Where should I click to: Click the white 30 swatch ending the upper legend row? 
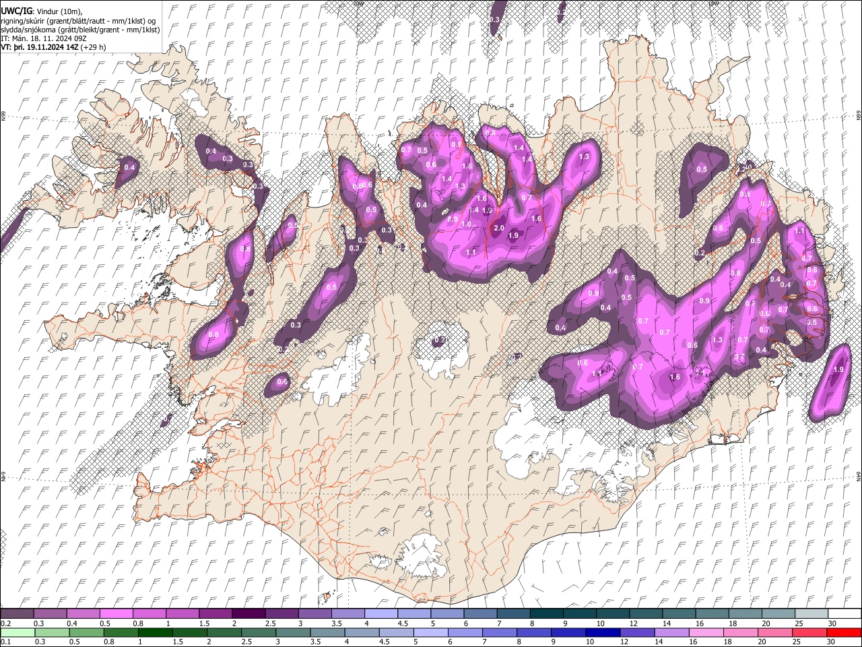pos(845,614)
